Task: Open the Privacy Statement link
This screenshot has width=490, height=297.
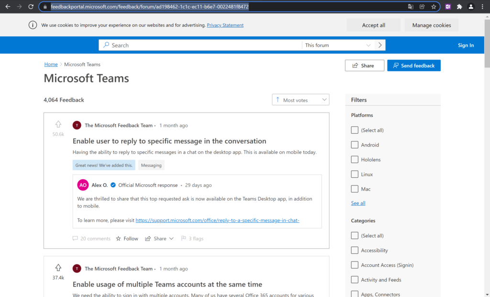Action: coord(225,25)
